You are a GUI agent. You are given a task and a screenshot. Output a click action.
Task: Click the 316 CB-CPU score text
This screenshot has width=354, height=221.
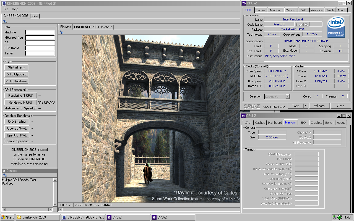[x=46, y=102]
